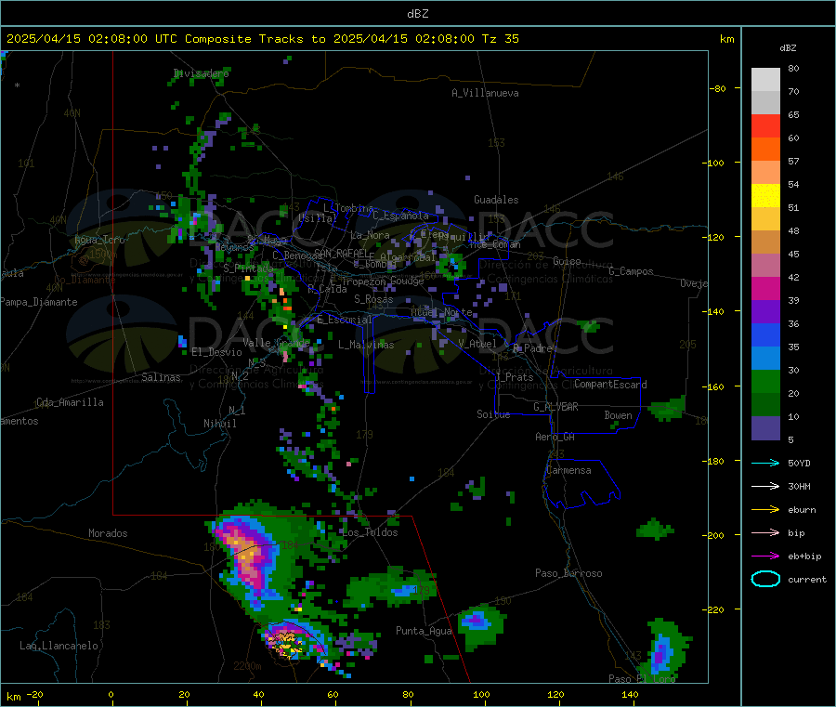Click the 'CompantEscard' map label
The image size is (836, 707).
pyautogui.click(x=610, y=384)
